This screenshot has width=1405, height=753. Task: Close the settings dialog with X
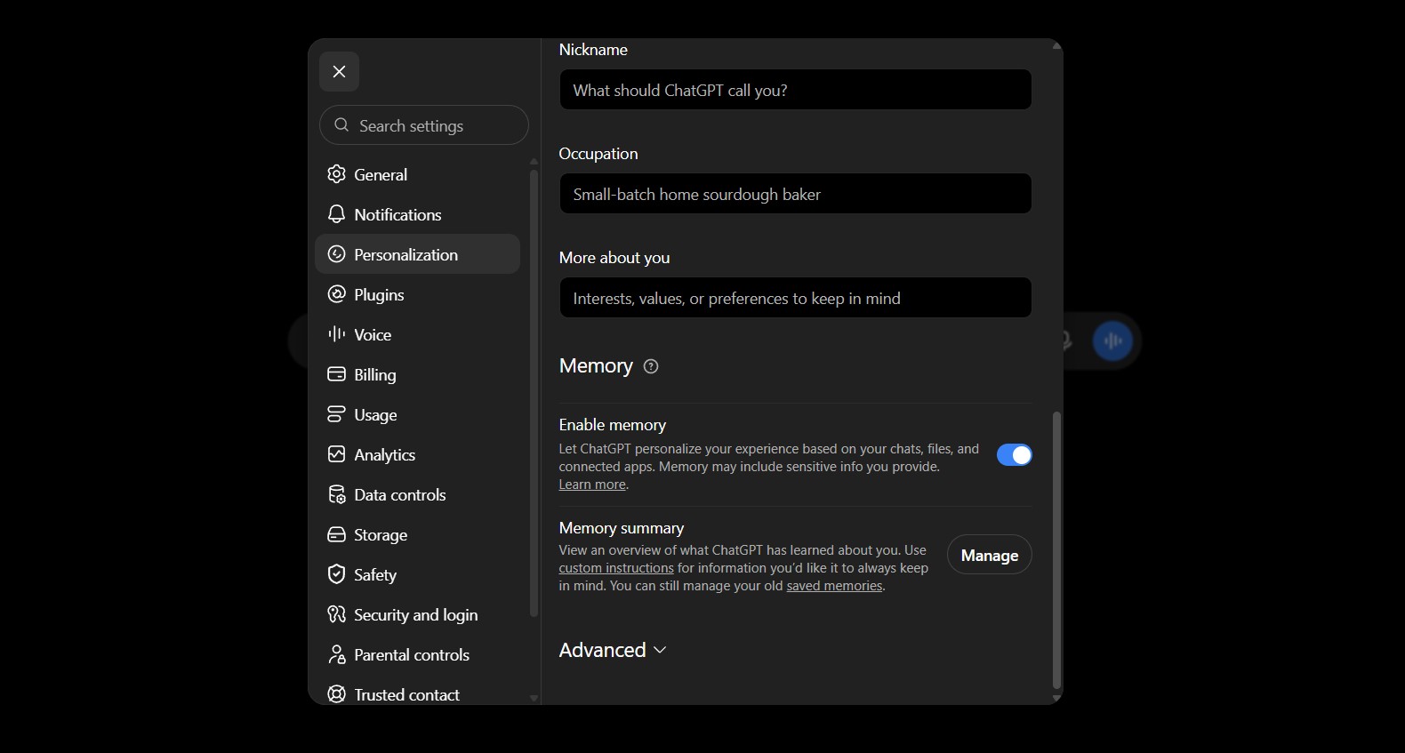click(x=339, y=71)
